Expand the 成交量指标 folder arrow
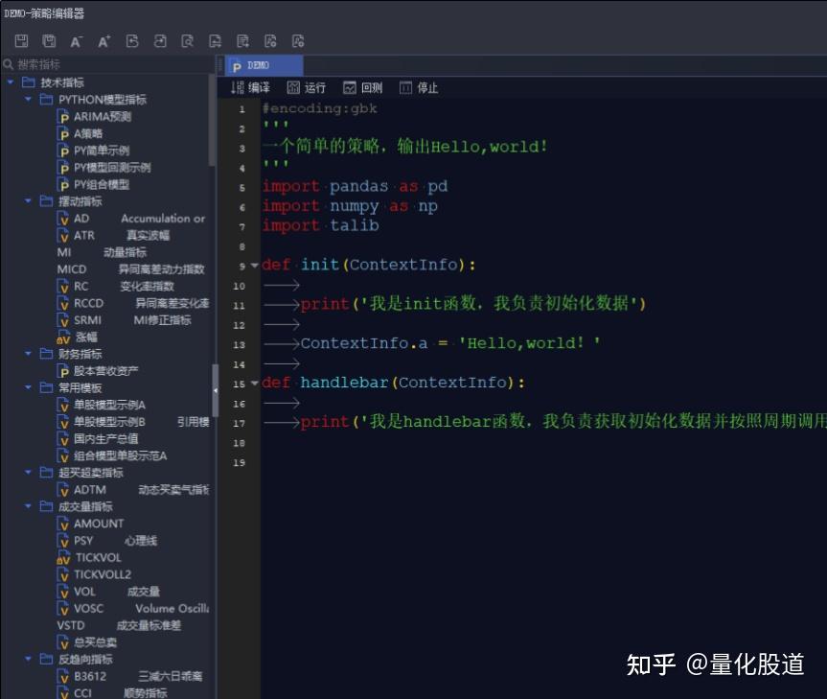 28,506
